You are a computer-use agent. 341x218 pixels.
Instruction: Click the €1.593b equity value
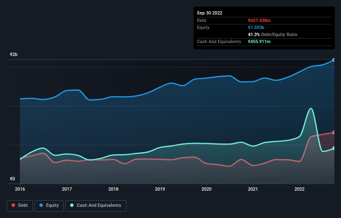coord(256,27)
